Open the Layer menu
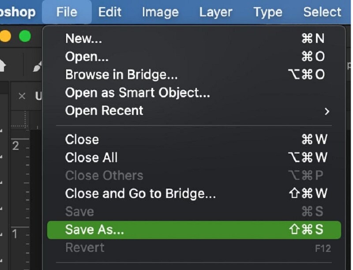The width and height of the screenshot is (353, 270). click(215, 12)
